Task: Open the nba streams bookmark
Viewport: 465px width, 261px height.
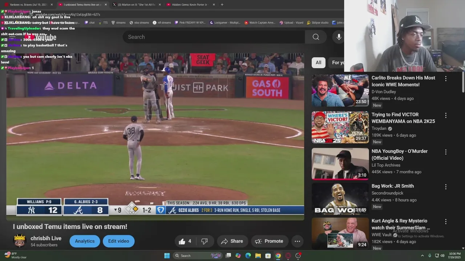Action: click(x=139, y=22)
